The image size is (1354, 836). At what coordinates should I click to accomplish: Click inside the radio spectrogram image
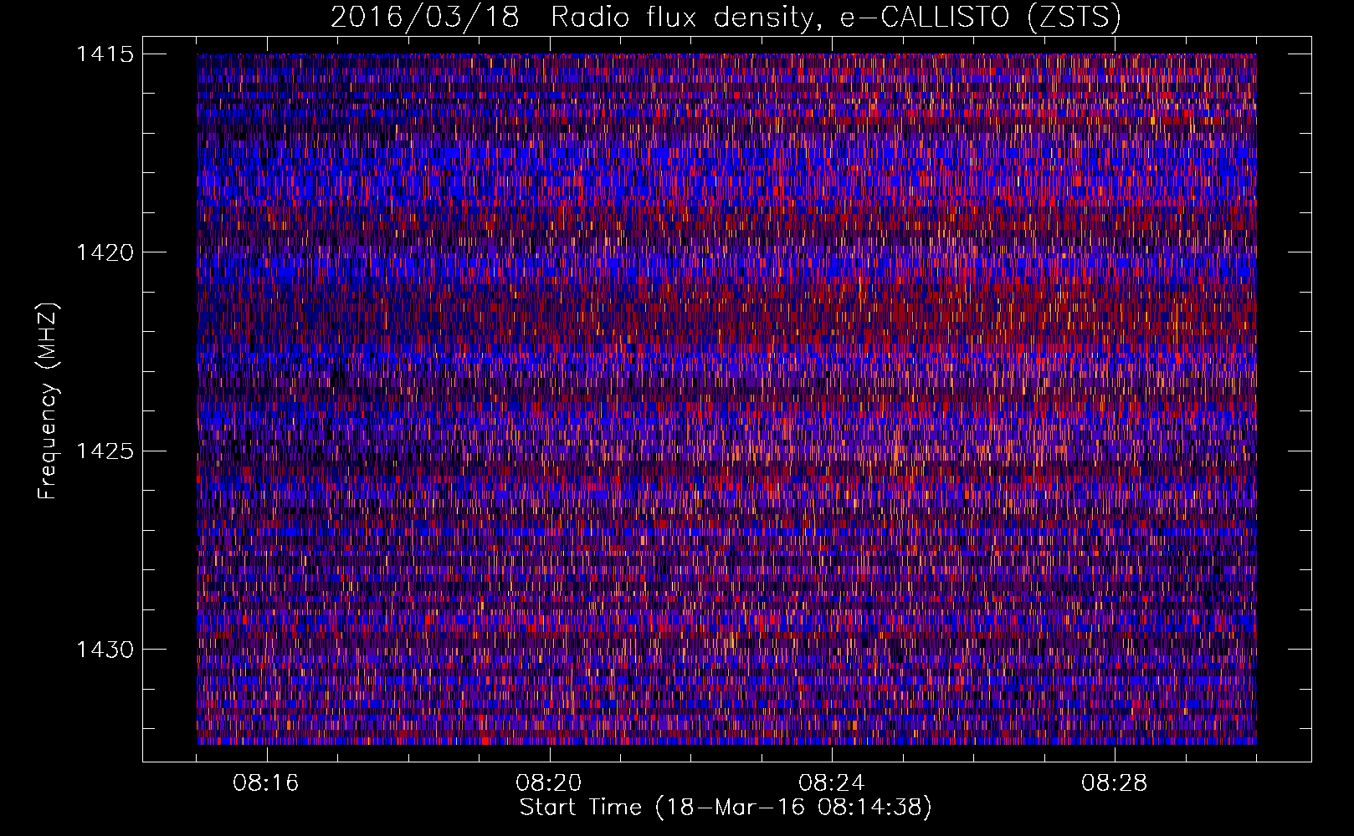(726, 399)
